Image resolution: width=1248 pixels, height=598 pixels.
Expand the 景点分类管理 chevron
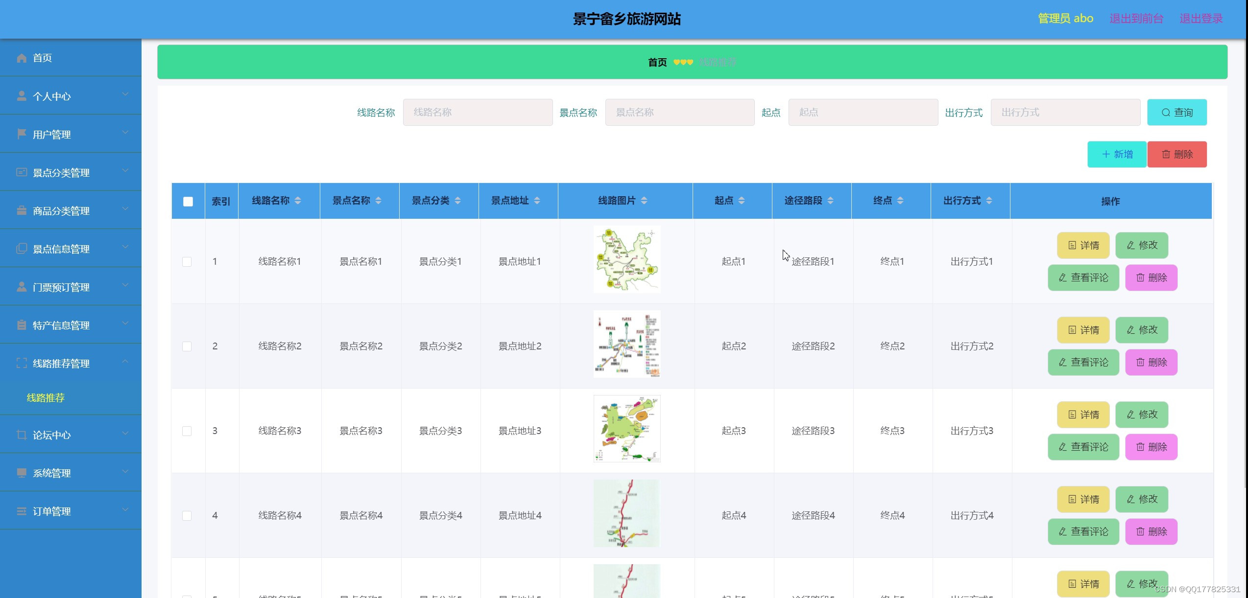(125, 171)
